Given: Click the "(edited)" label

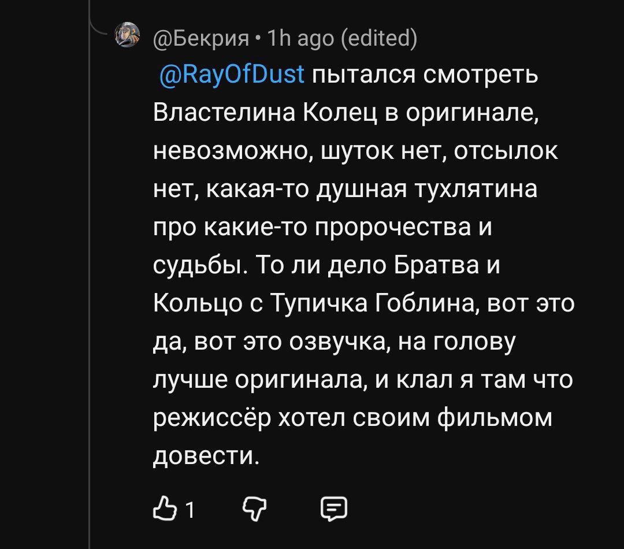Looking at the screenshot, I should pos(379,39).
